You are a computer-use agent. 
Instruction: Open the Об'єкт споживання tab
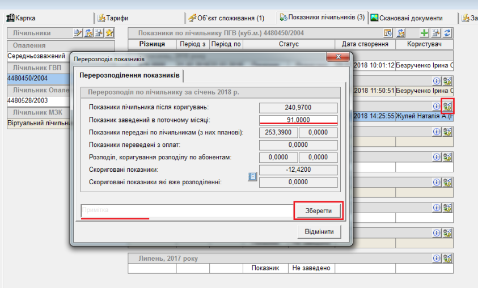tap(226, 18)
